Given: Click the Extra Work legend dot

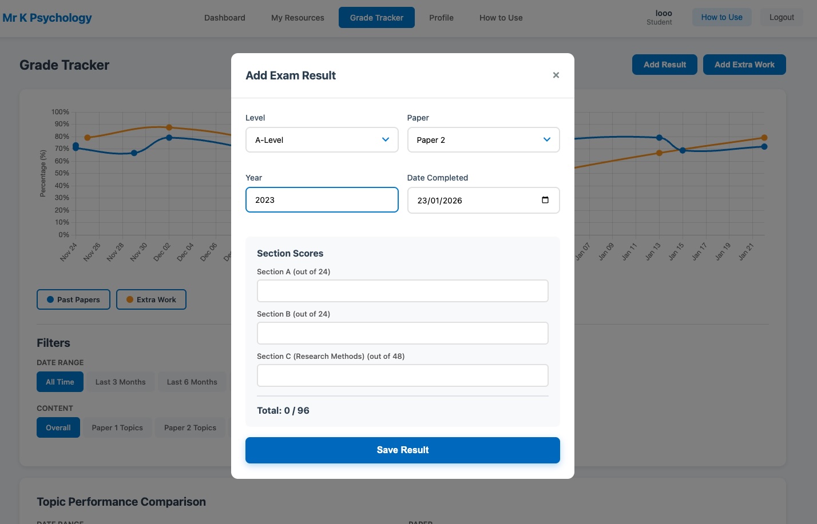Looking at the screenshot, I should point(129,299).
